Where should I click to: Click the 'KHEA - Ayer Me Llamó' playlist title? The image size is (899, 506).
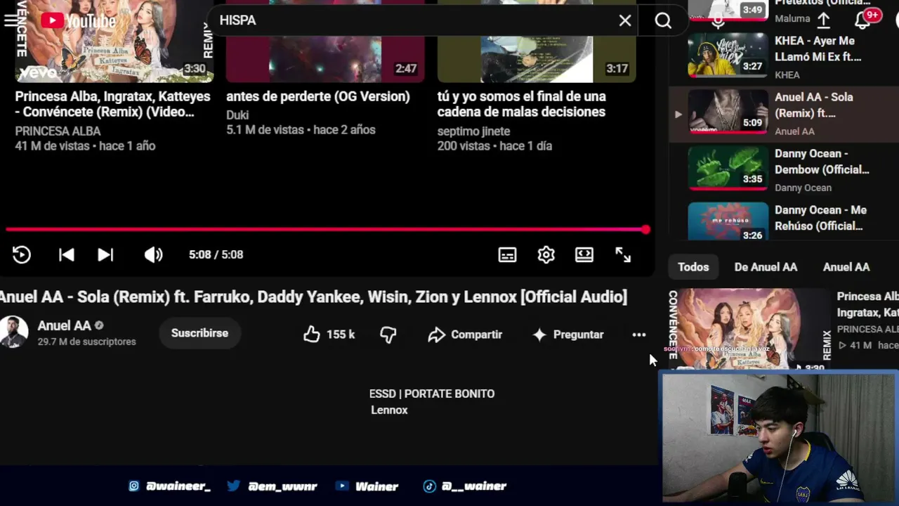818,49
